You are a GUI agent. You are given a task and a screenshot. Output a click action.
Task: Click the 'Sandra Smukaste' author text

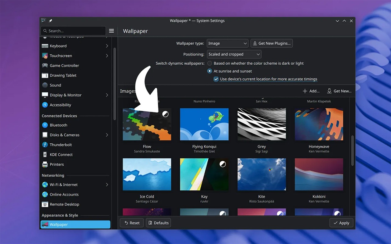147,151
